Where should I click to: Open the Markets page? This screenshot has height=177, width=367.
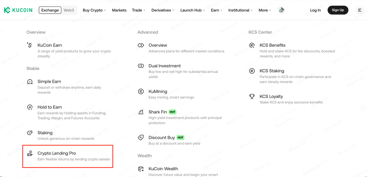pyautogui.click(x=119, y=10)
